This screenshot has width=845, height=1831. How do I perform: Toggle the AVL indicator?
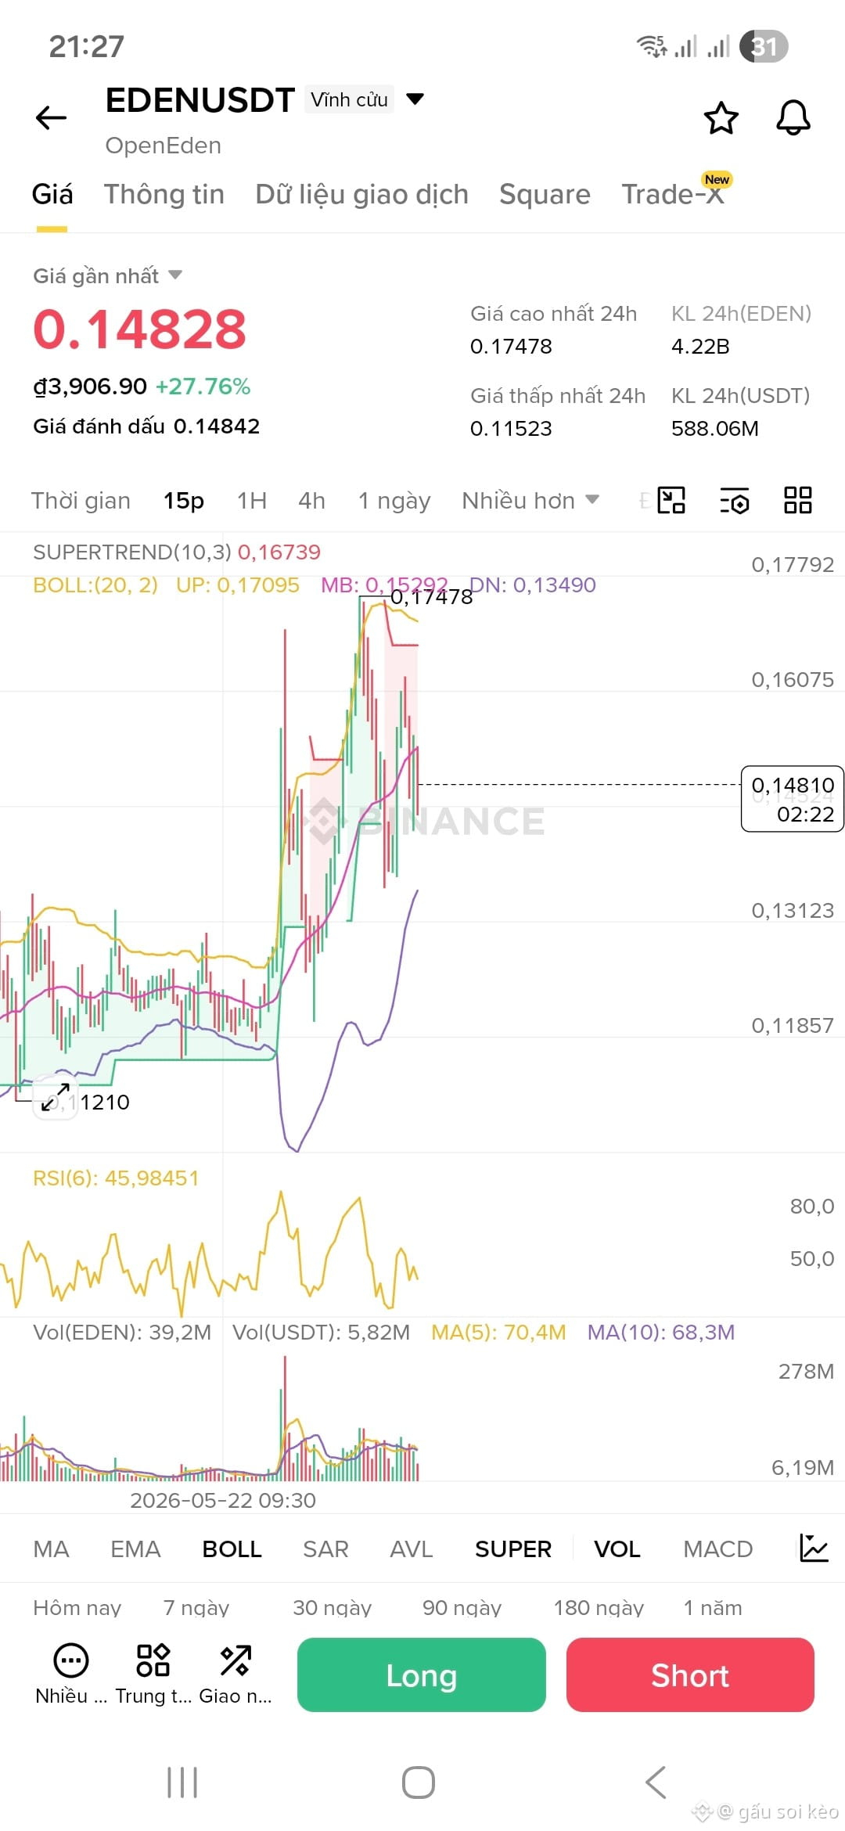(x=412, y=1549)
